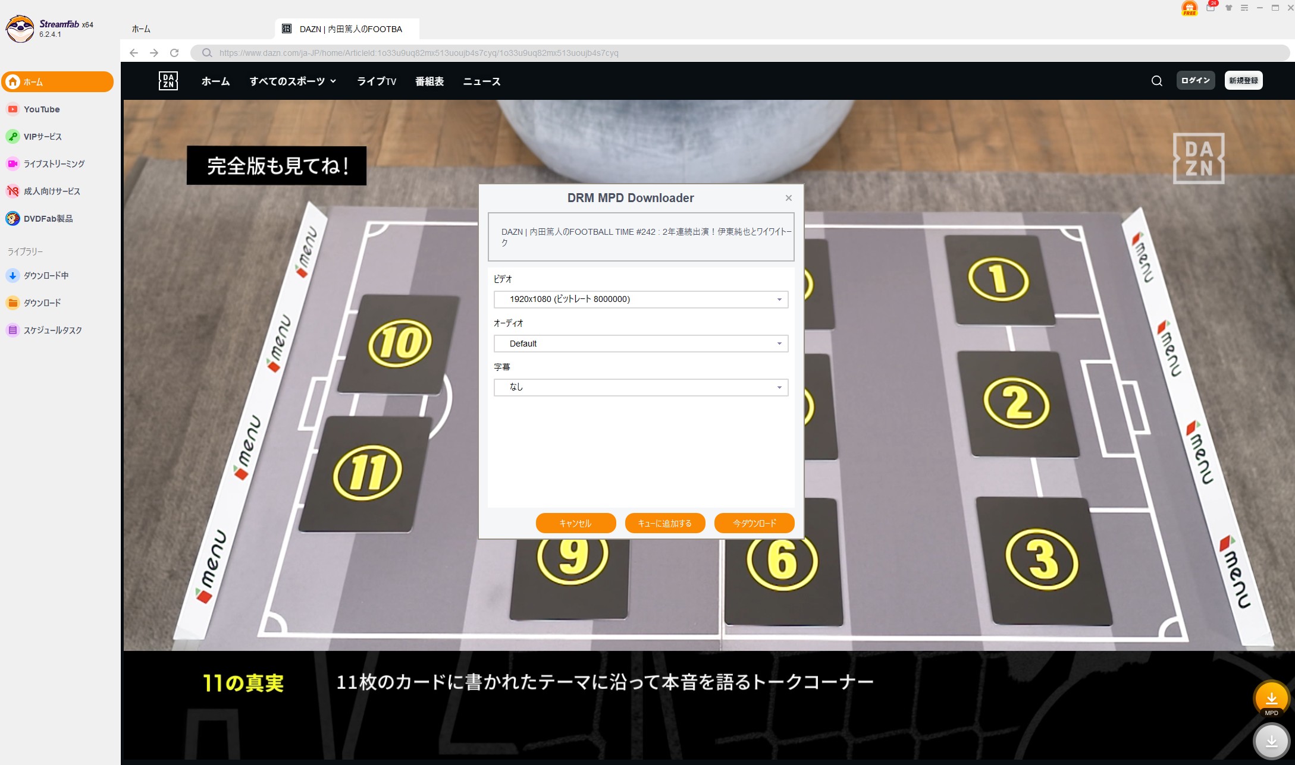Expand the 字幕 なし dropdown
This screenshot has width=1295, height=765.
[x=641, y=387]
